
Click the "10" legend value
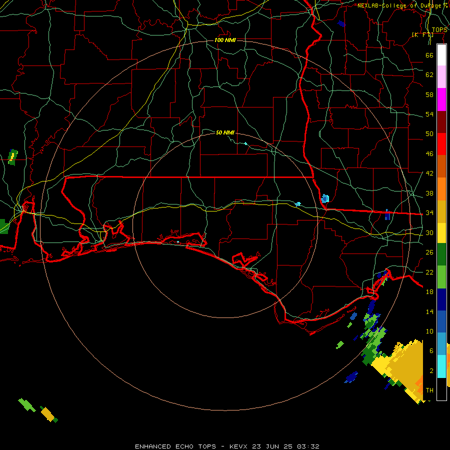(429, 331)
